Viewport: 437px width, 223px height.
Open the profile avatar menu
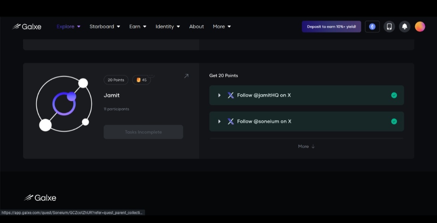coord(420,27)
